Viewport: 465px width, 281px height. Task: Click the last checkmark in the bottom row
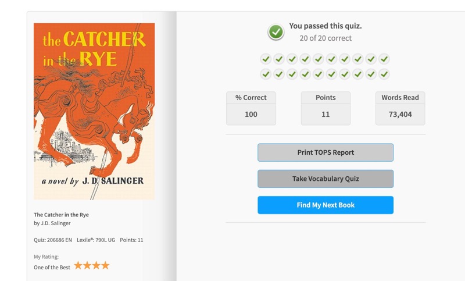(x=384, y=74)
